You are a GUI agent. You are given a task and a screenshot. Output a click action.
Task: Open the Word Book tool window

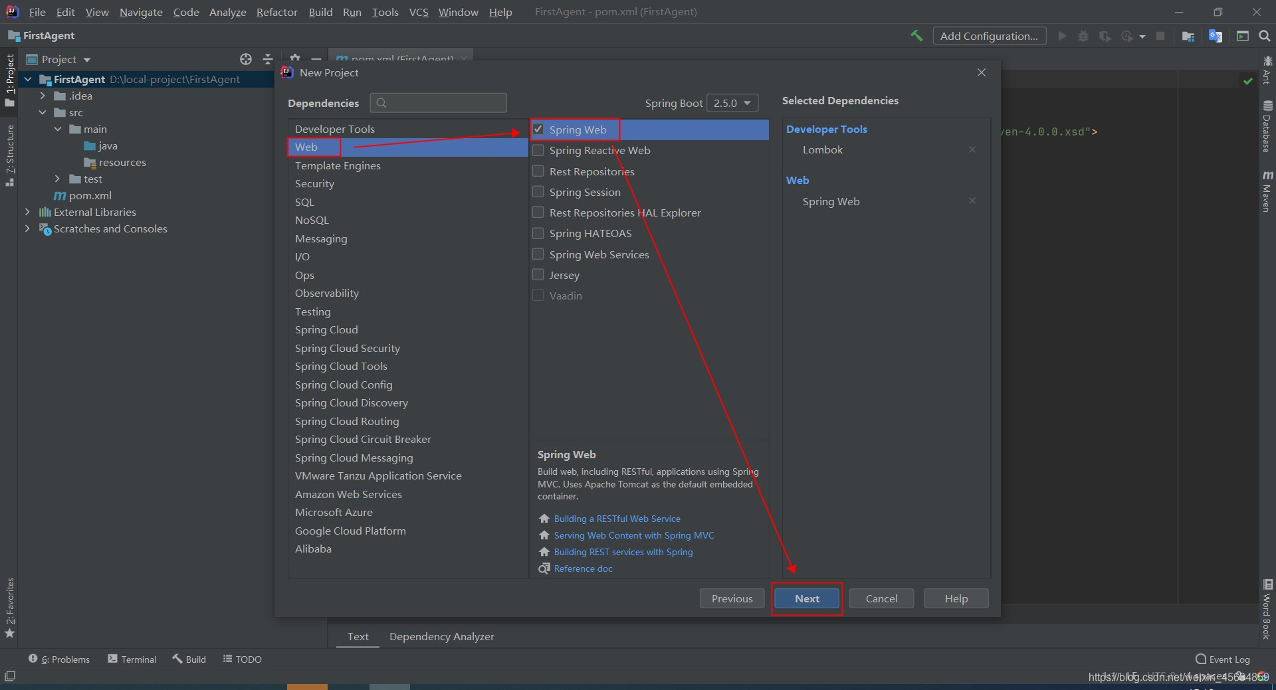click(1267, 610)
